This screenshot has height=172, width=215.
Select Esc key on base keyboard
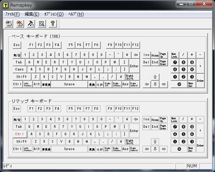(x=17, y=45)
